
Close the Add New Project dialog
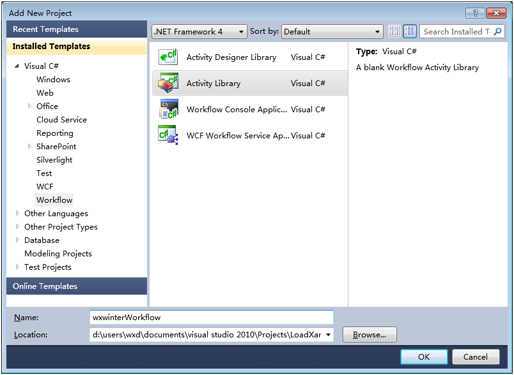tap(496, 13)
